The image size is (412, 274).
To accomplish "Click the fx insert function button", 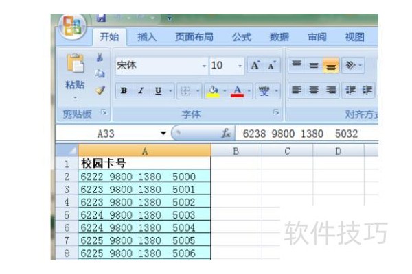I will (226, 134).
